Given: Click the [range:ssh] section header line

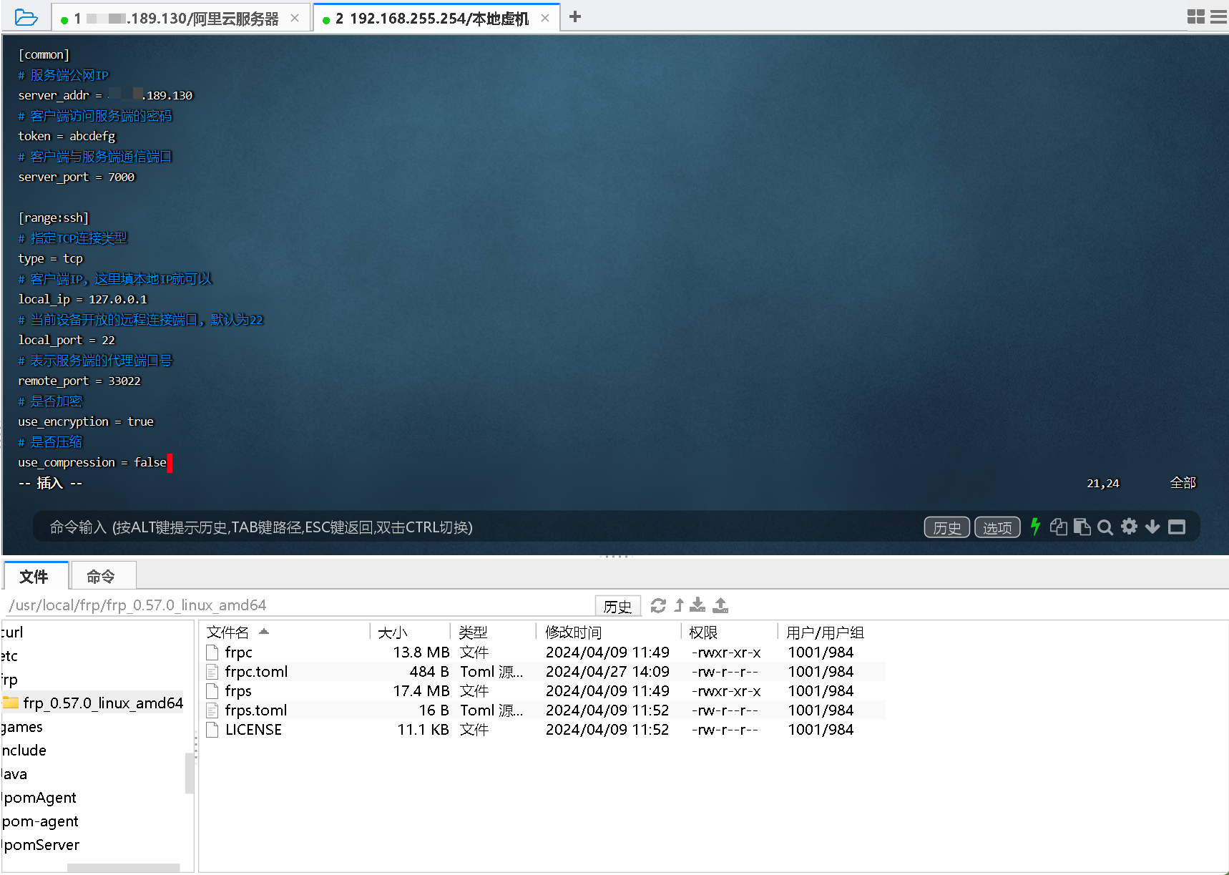Looking at the screenshot, I should [x=54, y=217].
